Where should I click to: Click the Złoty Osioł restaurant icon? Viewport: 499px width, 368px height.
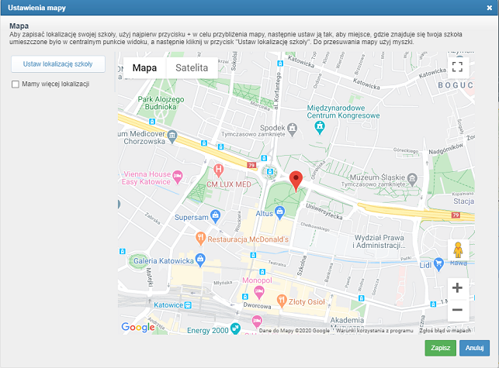(x=282, y=301)
